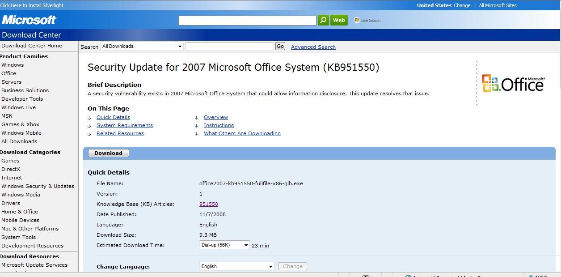Open the All Microsoft Sites link

(498, 5)
